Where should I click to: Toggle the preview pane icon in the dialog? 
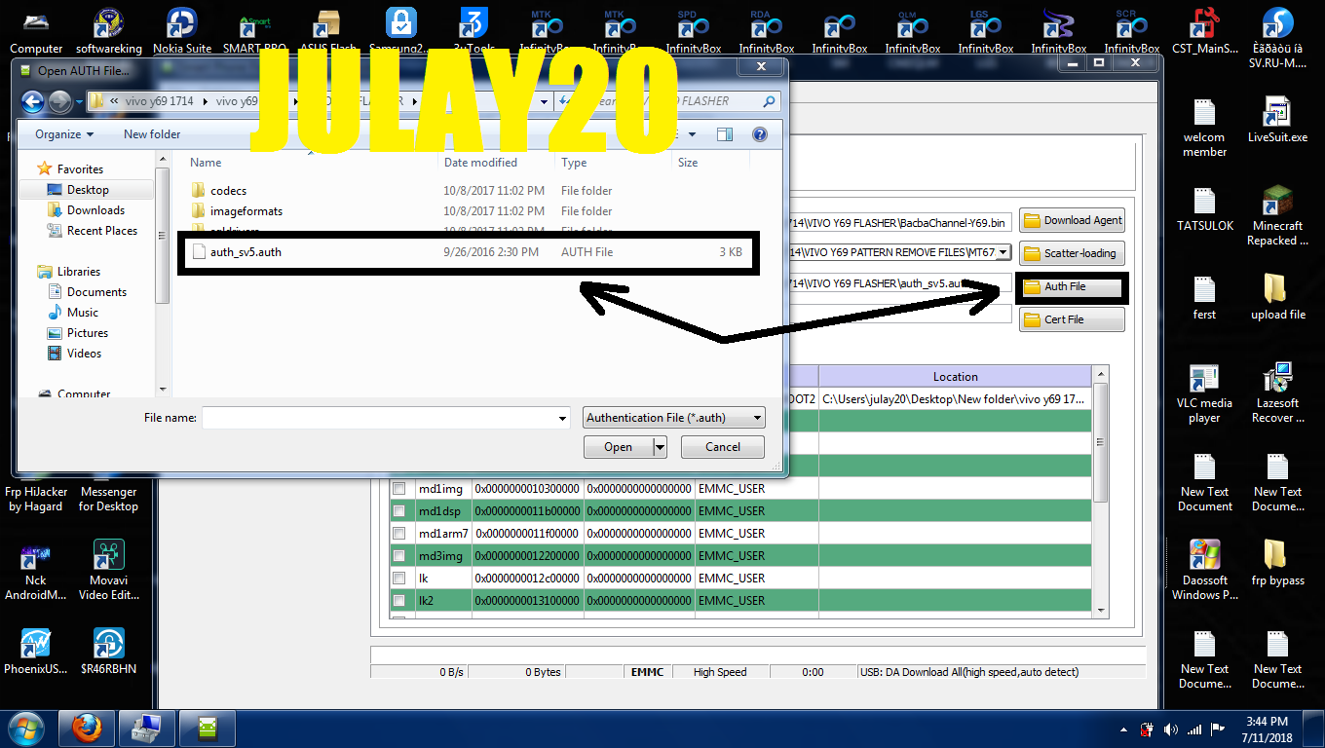pyautogui.click(x=724, y=134)
